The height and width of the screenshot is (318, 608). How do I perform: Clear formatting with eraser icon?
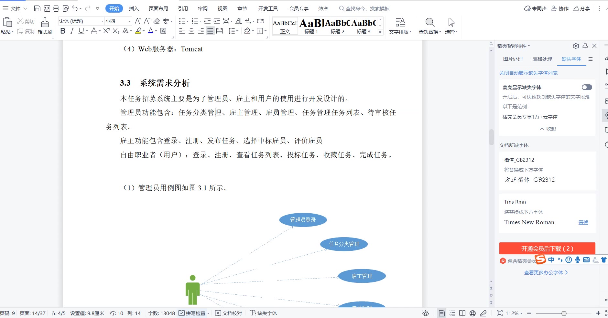coord(157,21)
